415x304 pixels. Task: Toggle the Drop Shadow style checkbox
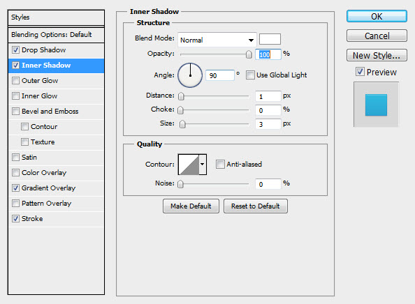pos(15,50)
